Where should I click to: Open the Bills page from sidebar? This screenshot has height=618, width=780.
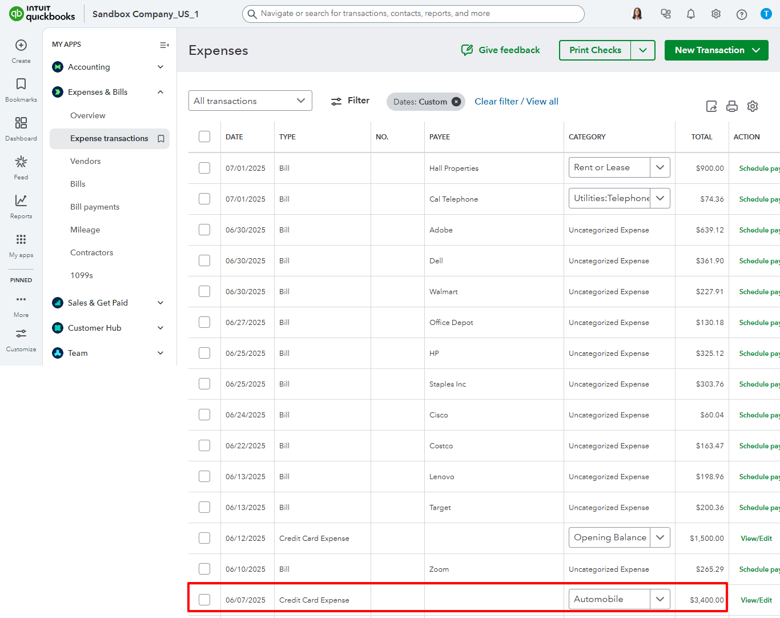pos(77,183)
